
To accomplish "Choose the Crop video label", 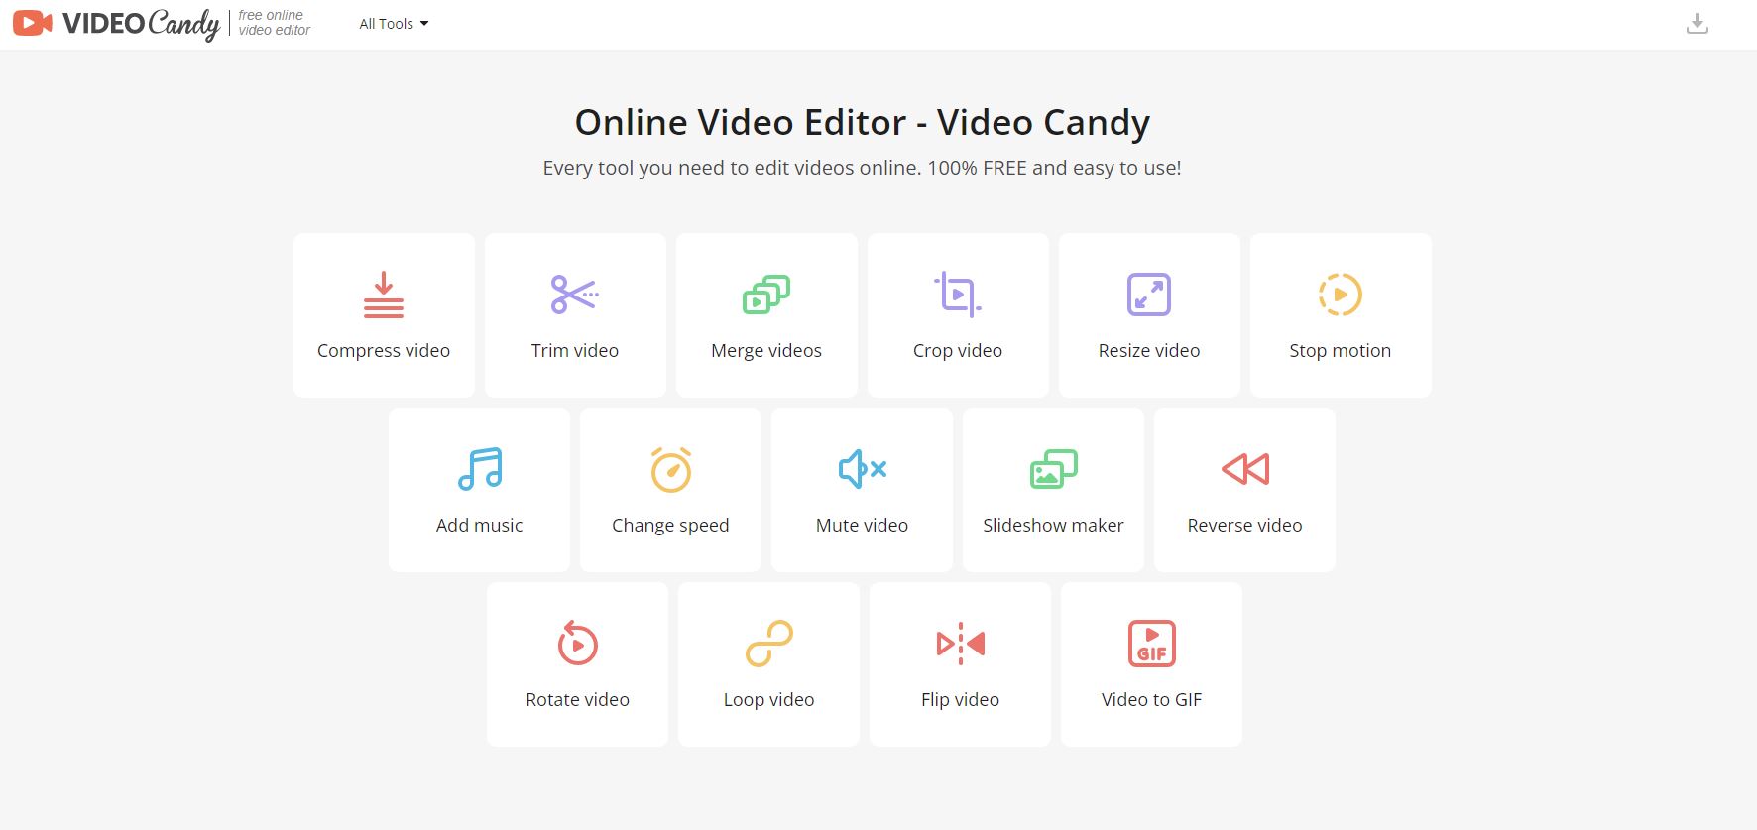I will point(958,351).
